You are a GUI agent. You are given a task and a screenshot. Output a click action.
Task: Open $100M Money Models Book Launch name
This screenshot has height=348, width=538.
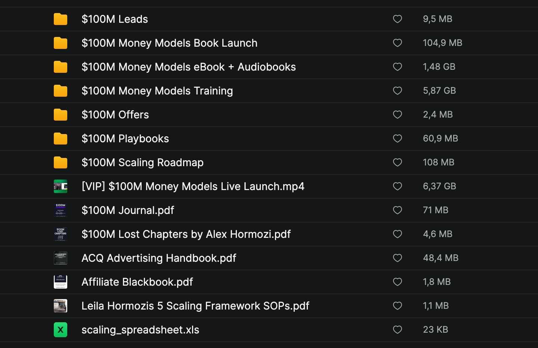tap(170, 43)
